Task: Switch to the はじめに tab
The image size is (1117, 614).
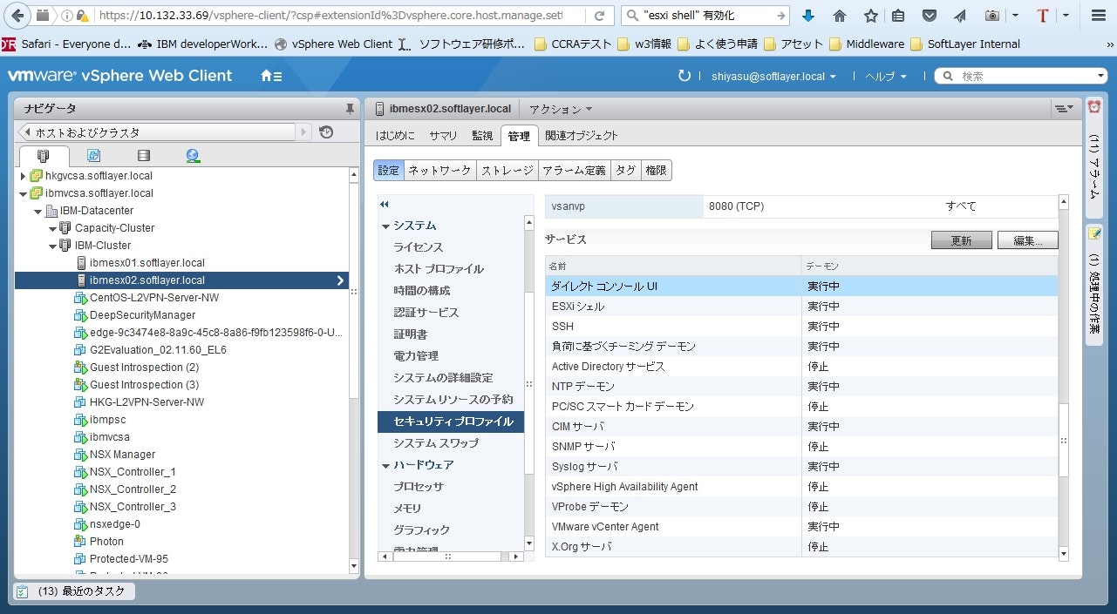Action: coord(395,135)
